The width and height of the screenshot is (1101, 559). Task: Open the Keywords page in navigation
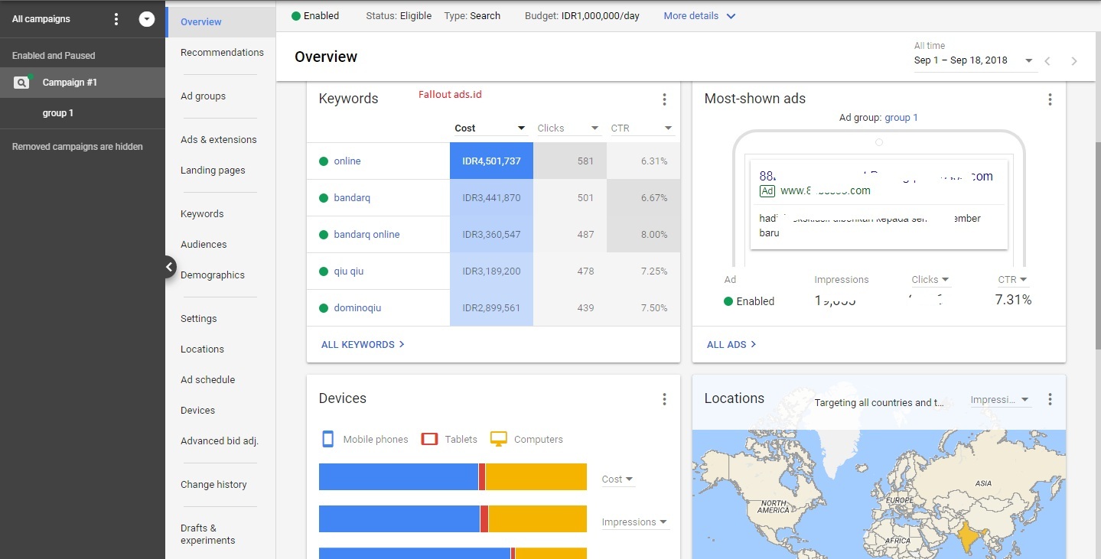[x=202, y=214]
